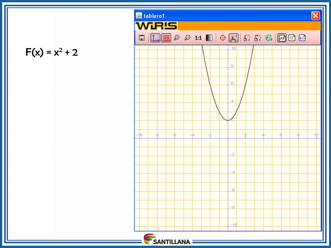
Task: Click the zoom in magnifier
Action: pos(177,38)
